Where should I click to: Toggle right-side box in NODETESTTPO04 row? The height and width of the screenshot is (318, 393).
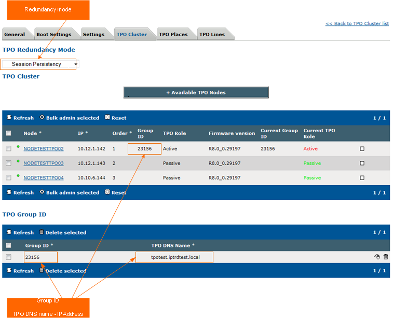click(362, 178)
